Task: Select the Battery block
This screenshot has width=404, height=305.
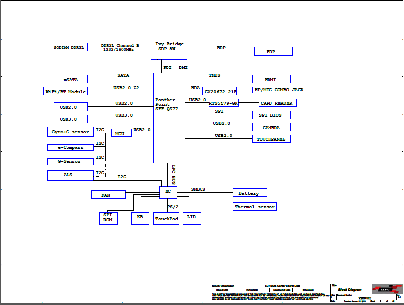Action: (x=250, y=193)
